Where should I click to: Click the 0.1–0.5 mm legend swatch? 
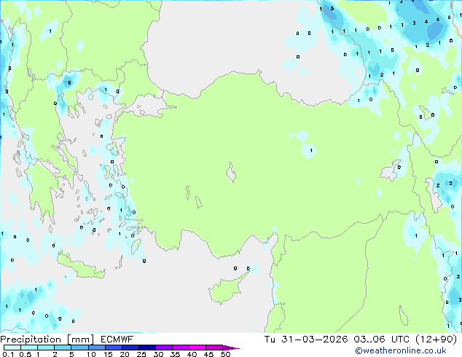click(x=12, y=348)
